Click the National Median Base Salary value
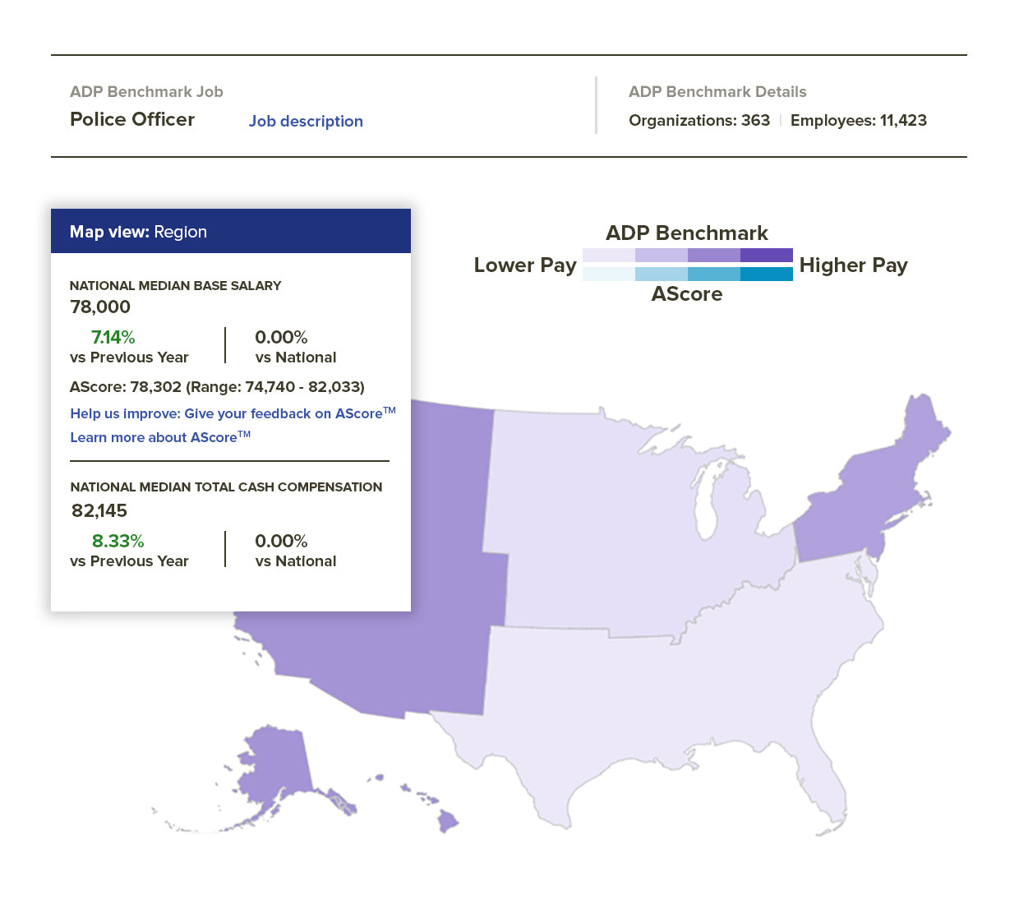Screen dimensions: 1019x904 pyautogui.click(x=99, y=307)
